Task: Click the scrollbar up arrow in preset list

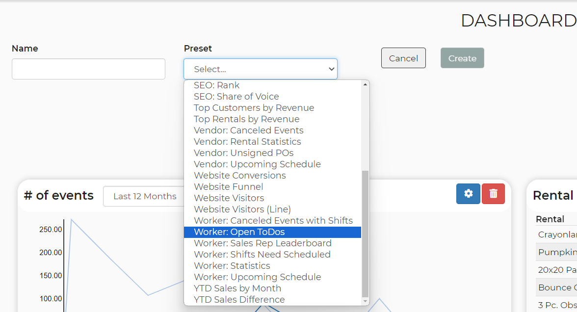Action: tap(365, 84)
